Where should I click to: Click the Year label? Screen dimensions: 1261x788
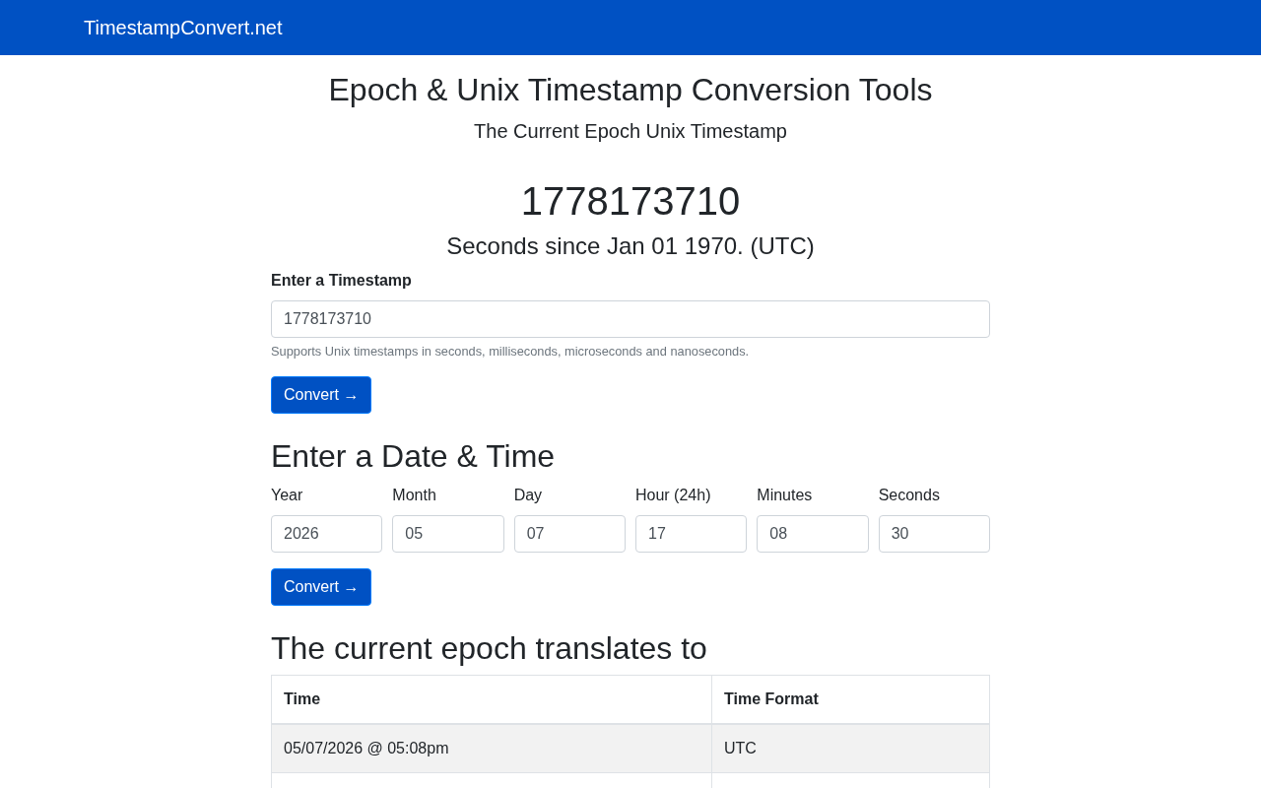coord(287,495)
